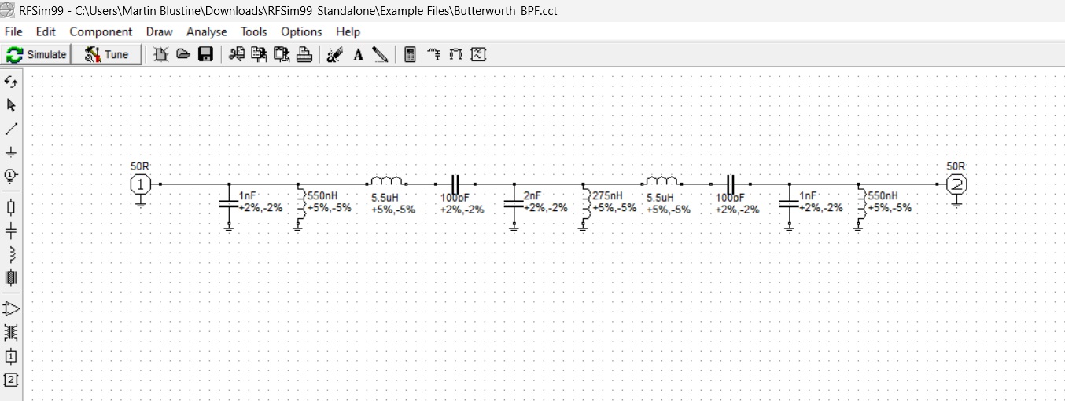The width and height of the screenshot is (1065, 401).
Task: Open the calculator toolbar icon
Action: pyautogui.click(x=410, y=54)
